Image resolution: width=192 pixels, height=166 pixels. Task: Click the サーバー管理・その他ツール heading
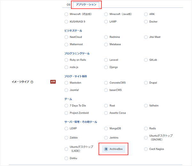click(81, 122)
